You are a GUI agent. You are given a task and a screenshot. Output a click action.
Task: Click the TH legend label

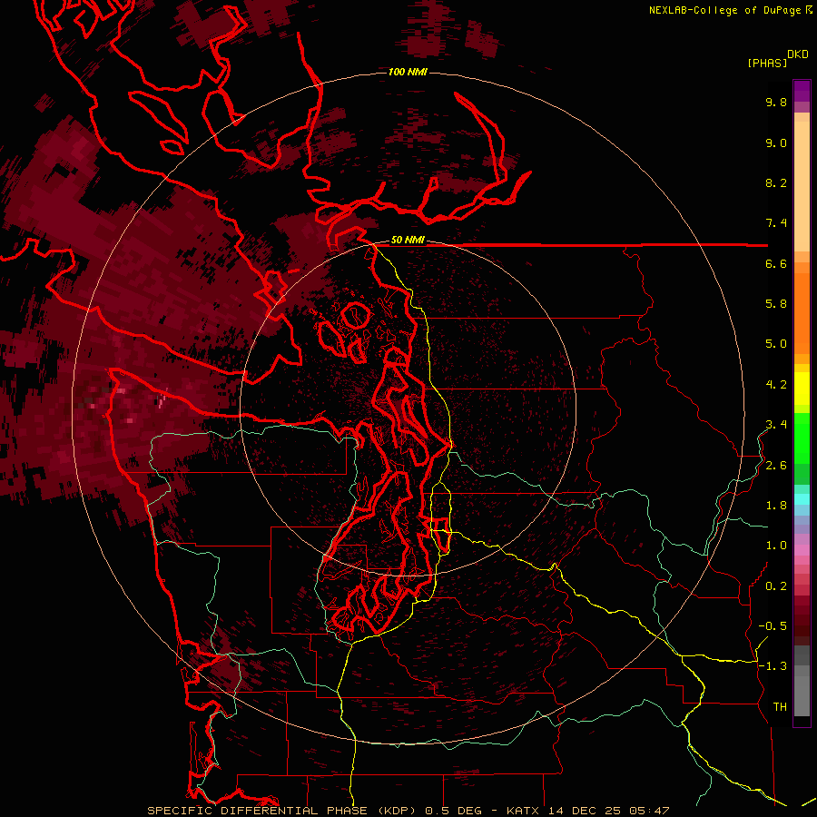(x=780, y=707)
